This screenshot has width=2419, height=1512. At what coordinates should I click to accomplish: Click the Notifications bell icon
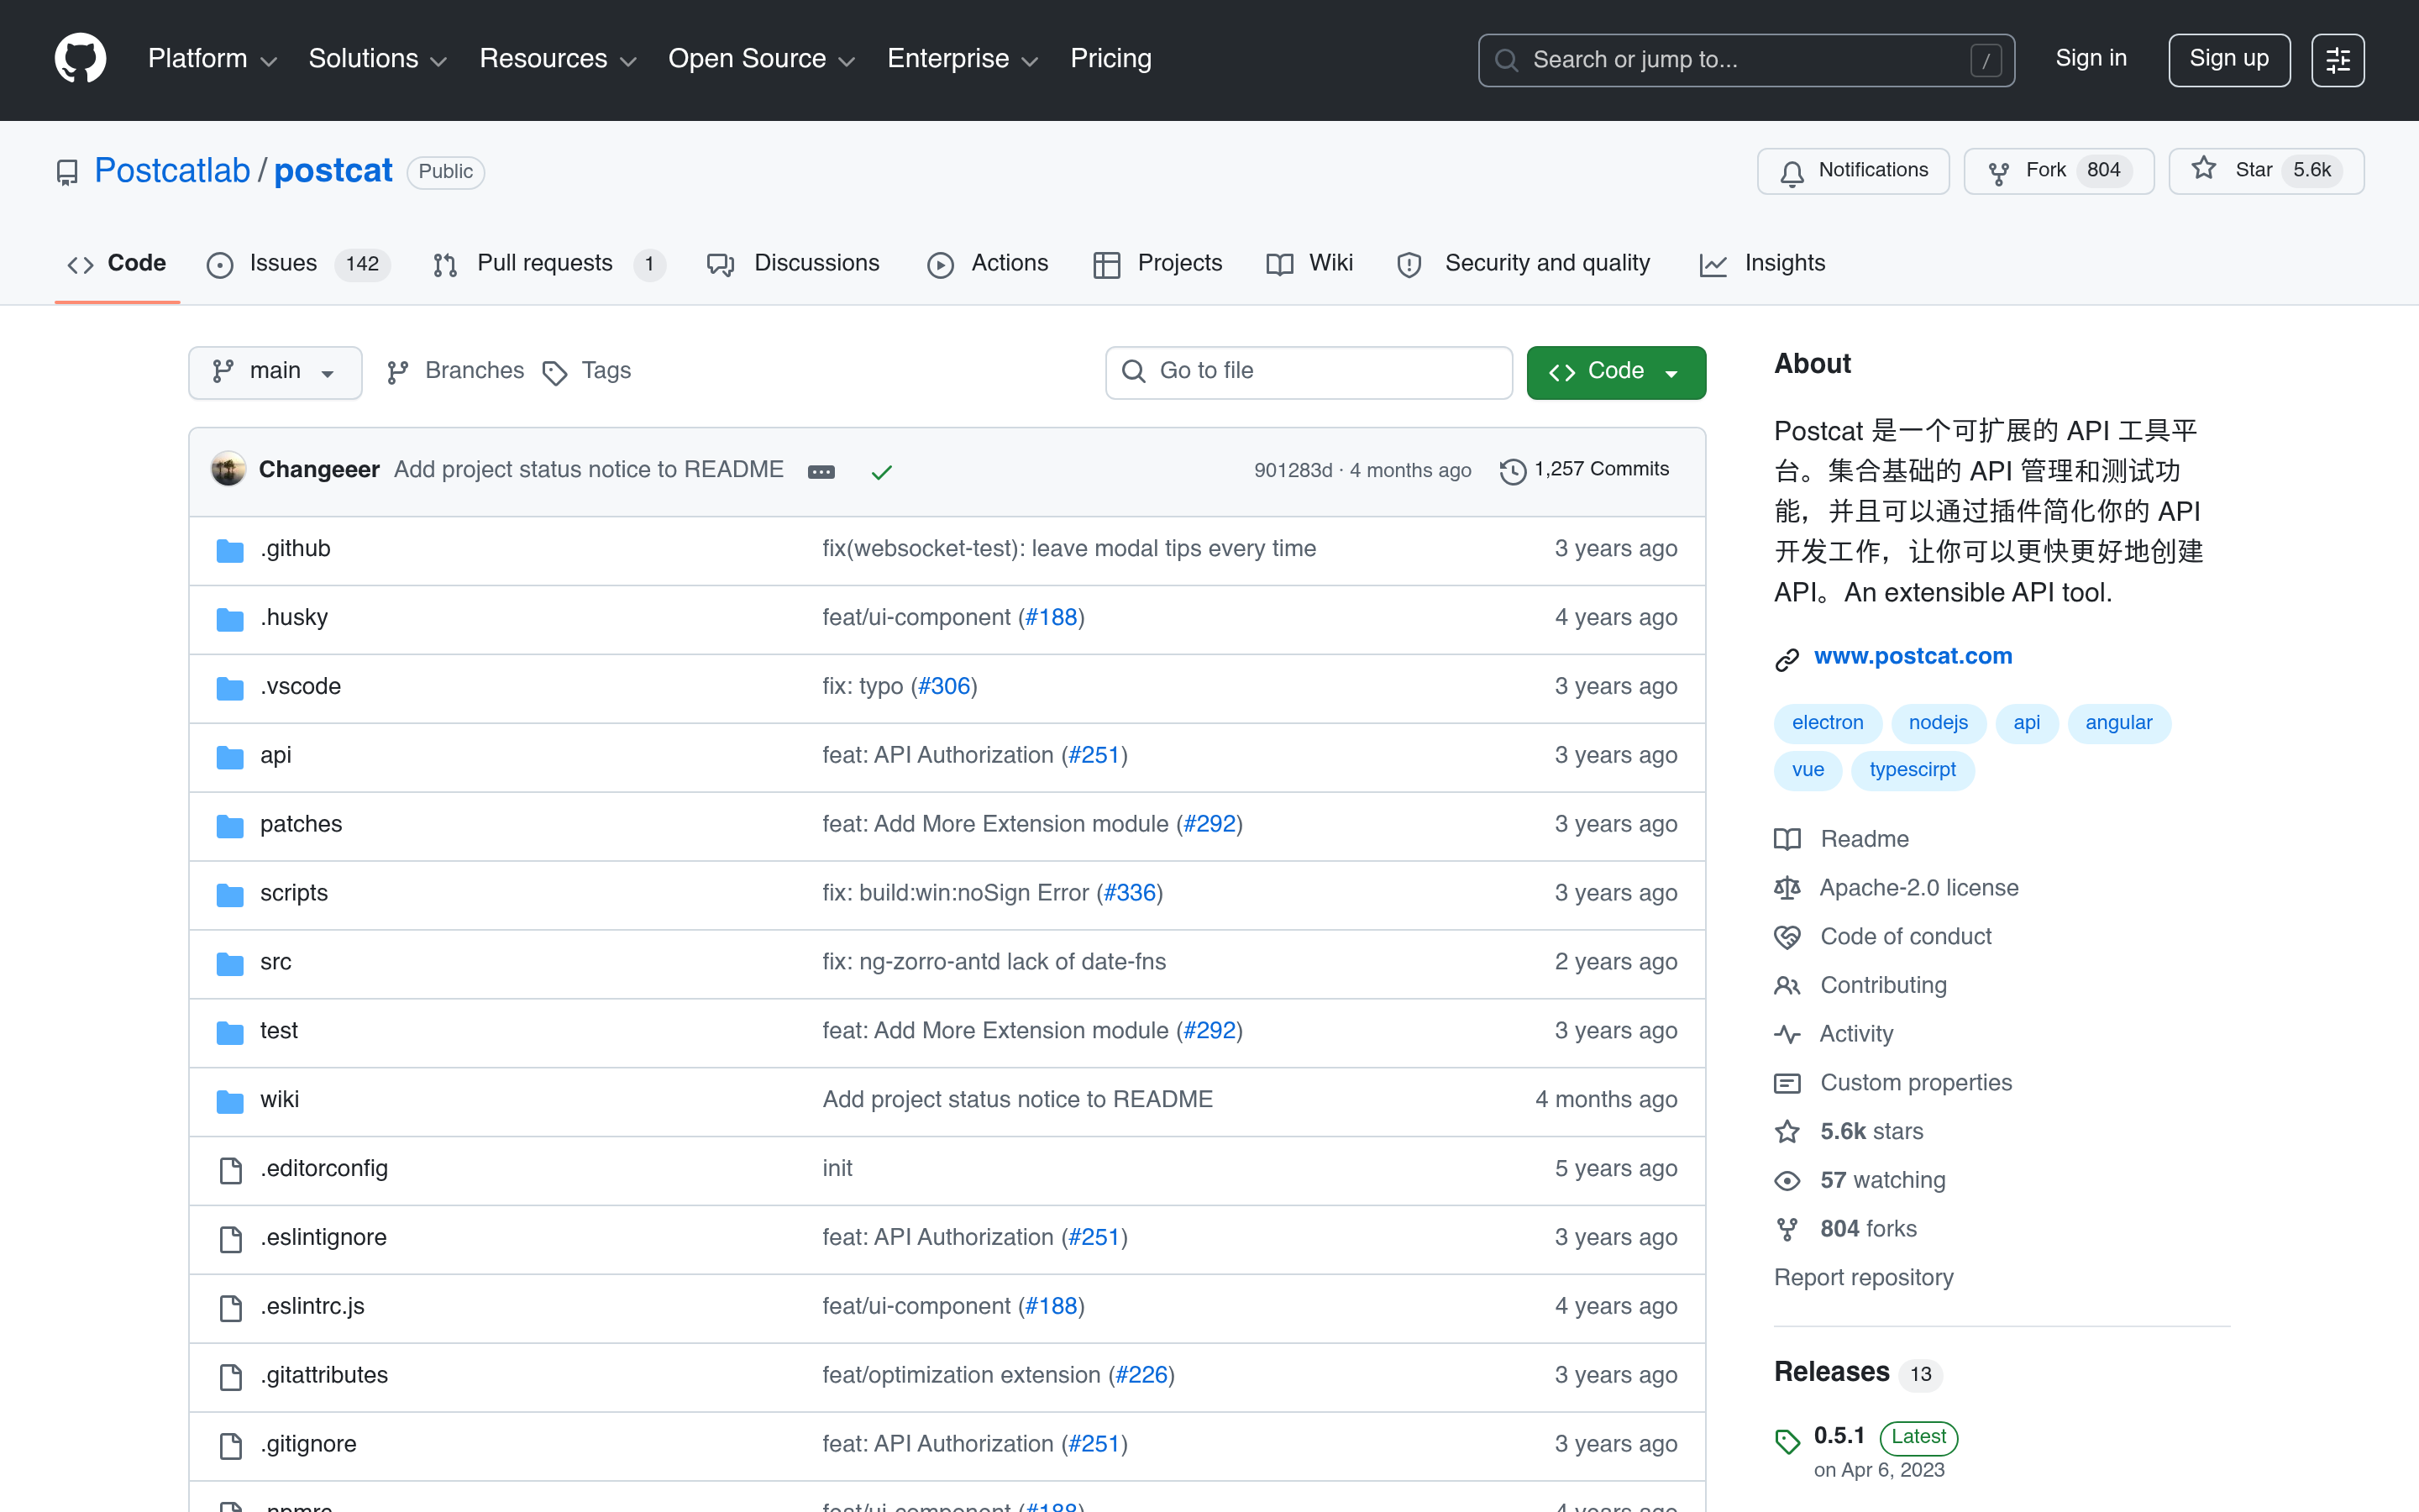tap(1792, 173)
